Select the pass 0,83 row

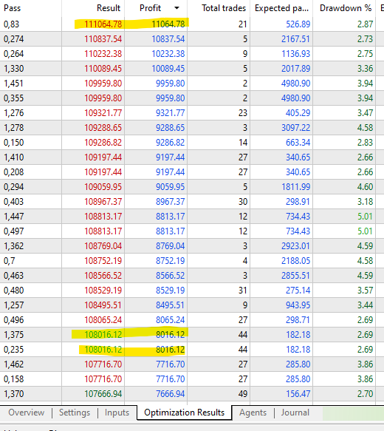[x=192, y=24]
